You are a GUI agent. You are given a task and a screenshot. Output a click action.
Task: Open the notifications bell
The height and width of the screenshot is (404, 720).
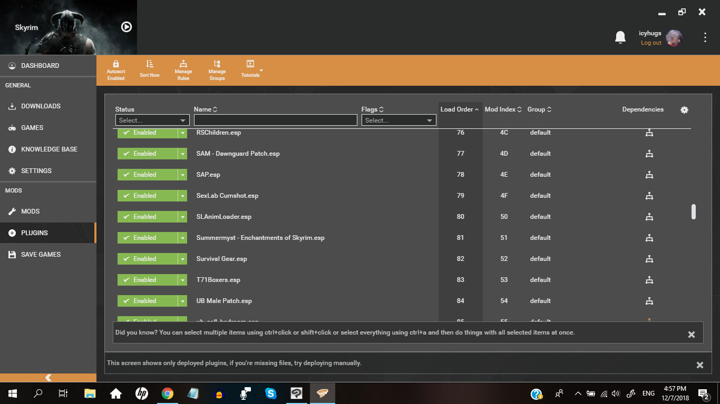tap(620, 37)
